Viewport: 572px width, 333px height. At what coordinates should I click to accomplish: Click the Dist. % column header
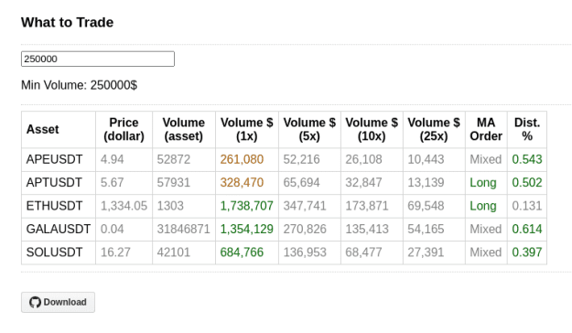coord(527,130)
